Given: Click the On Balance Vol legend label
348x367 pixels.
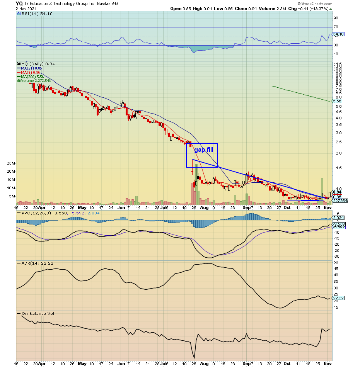Looking at the screenshot, I should (38, 313).
